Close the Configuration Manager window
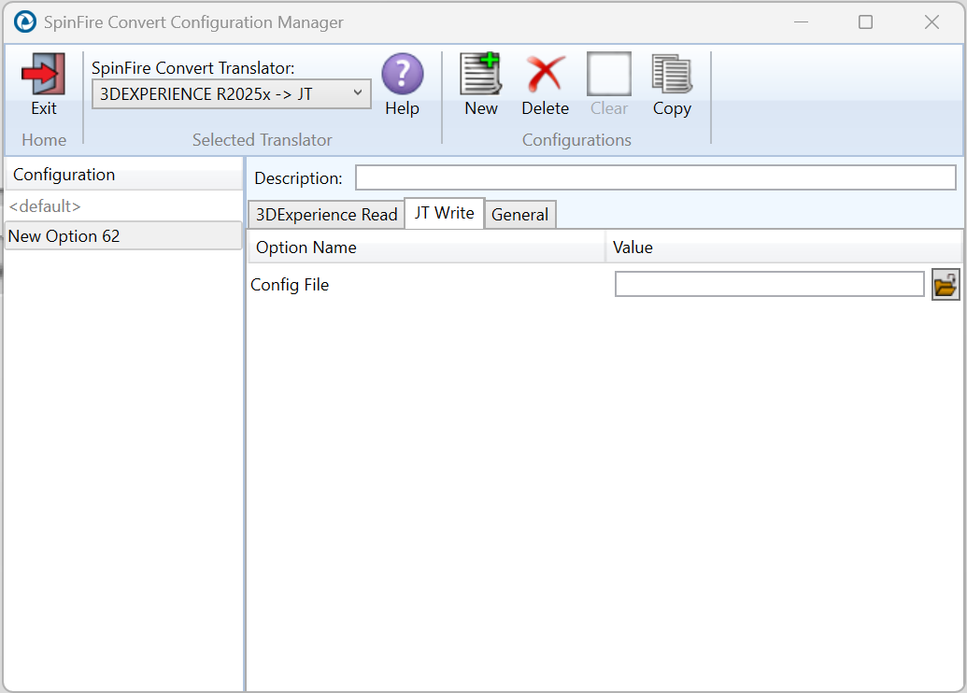 point(931,22)
